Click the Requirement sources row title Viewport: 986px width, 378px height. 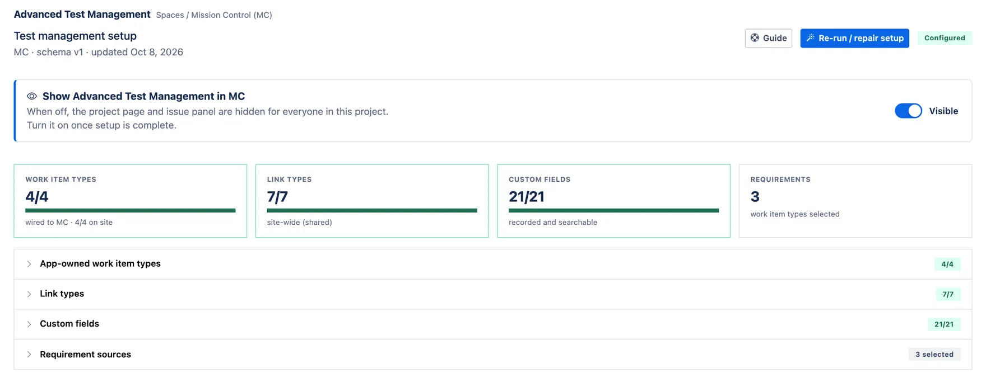85,355
